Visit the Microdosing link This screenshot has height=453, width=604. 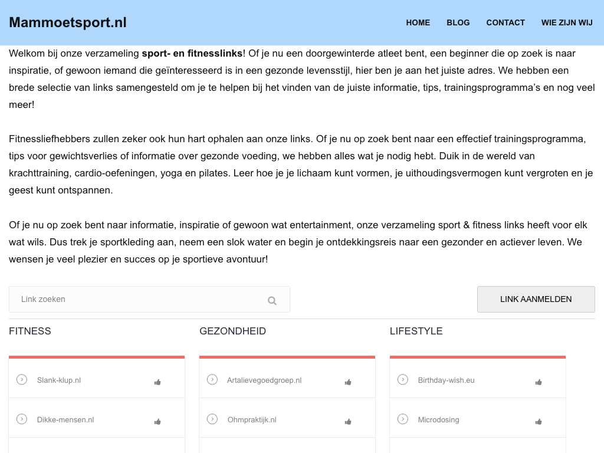pos(438,420)
